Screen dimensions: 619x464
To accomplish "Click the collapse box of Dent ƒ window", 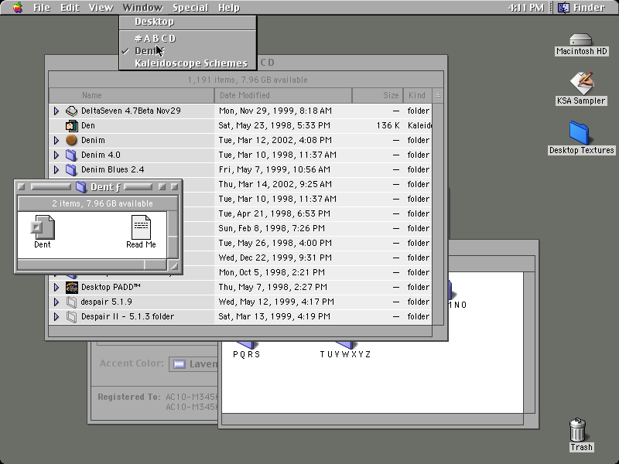I will [x=174, y=186].
